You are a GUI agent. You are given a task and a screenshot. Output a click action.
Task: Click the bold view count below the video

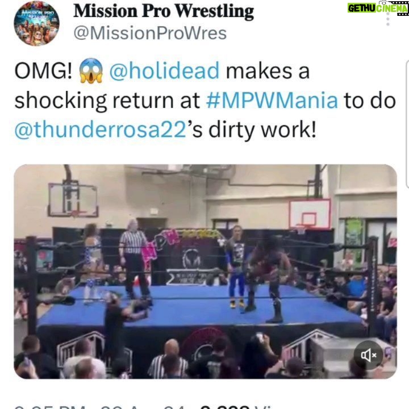point(225,407)
